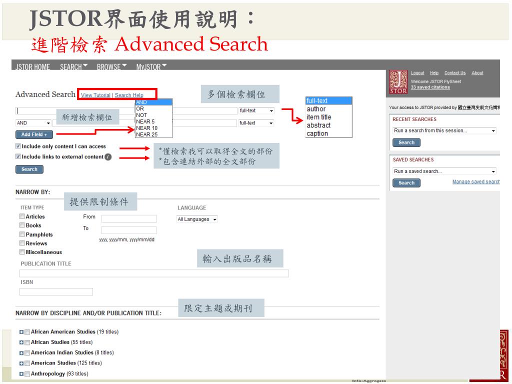Click the Help link in header
The width and height of the screenshot is (512, 384).
[x=434, y=73]
